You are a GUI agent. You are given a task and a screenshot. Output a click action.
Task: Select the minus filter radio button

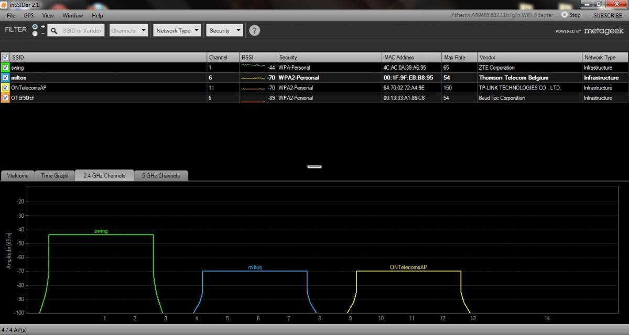(35, 33)
